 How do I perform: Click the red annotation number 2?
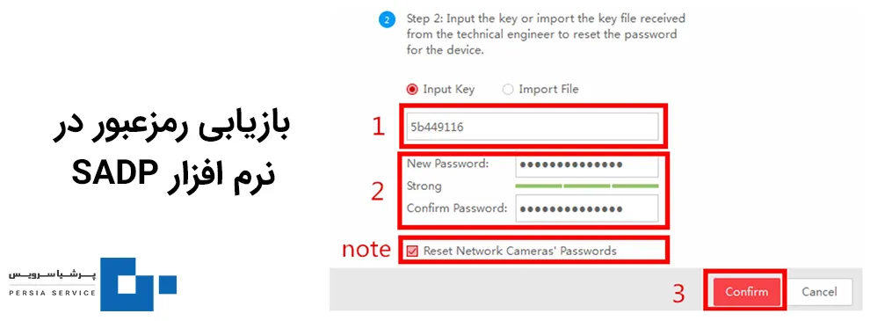(377, 191)
